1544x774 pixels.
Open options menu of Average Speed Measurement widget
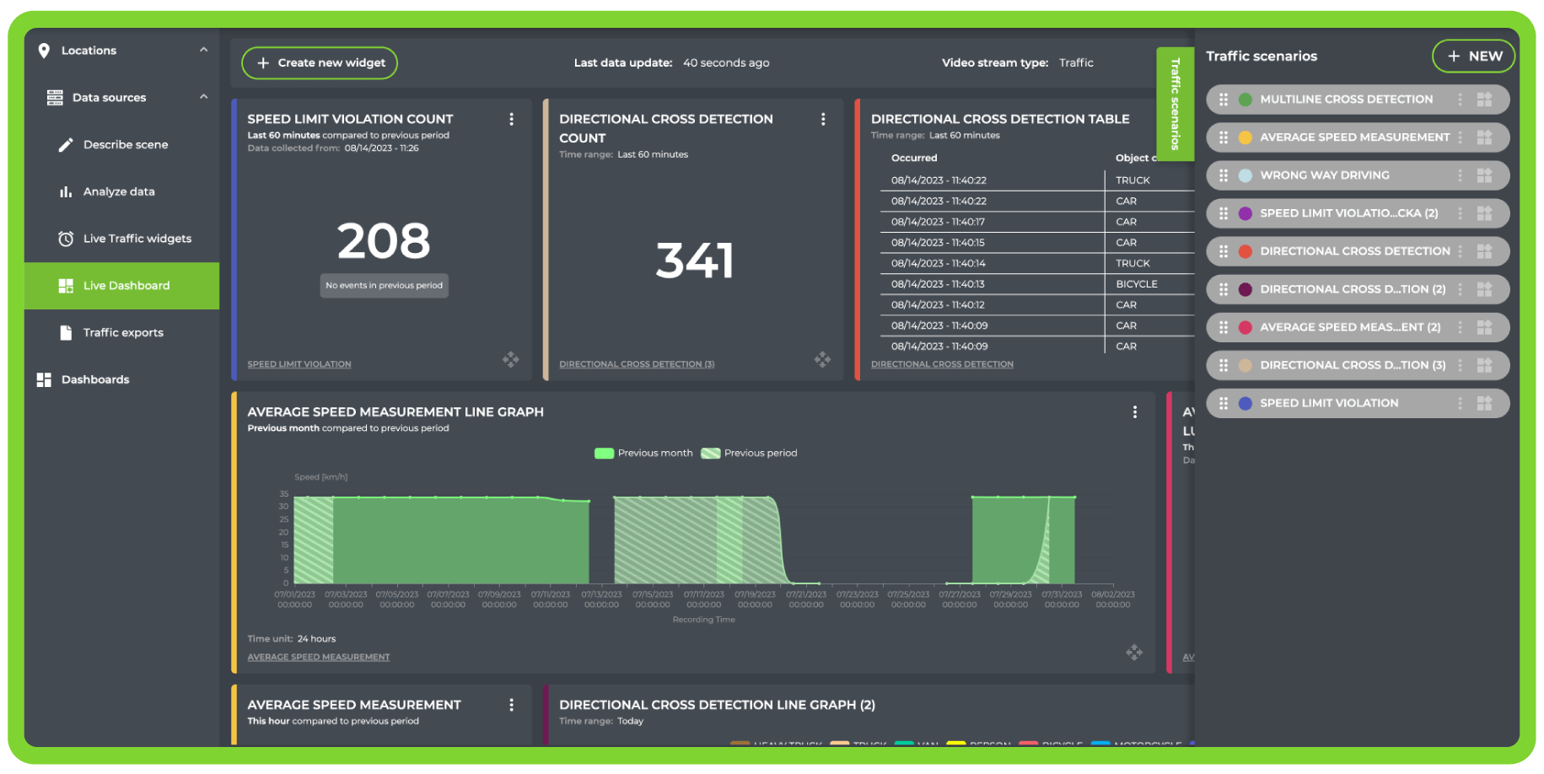(511, 705)
